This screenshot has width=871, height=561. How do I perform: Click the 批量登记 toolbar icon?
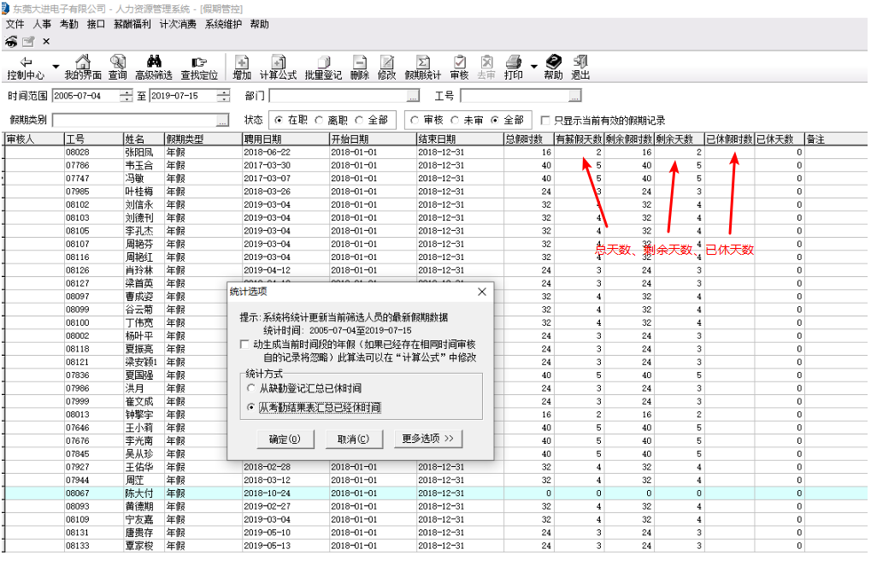323,62
